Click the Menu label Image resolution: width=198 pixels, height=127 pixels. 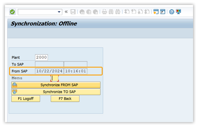click(x=17, y=78)
